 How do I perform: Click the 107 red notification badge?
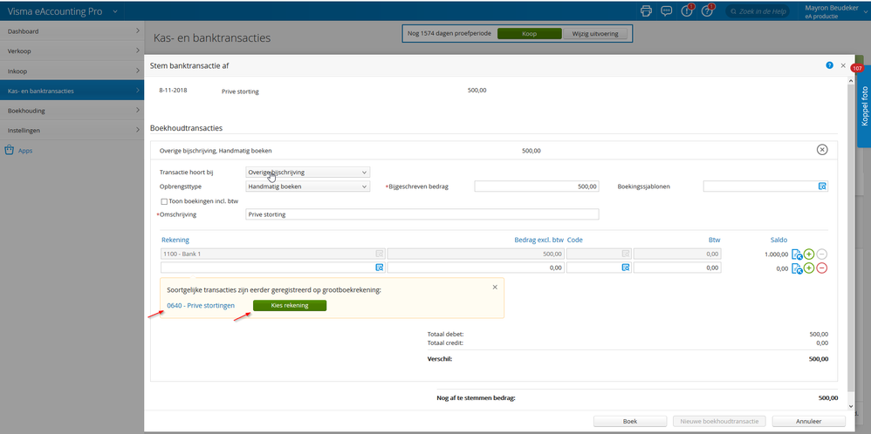point(856,68)
